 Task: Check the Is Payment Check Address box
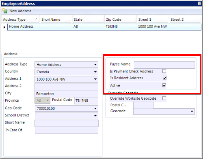click(x=164, y=71)
